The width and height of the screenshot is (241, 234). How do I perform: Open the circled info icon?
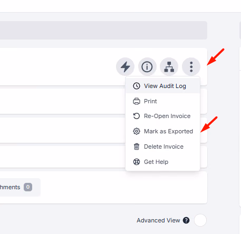[x=147, y=67]
